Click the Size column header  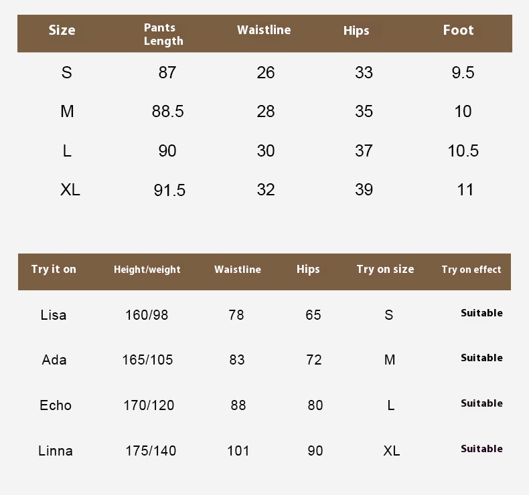[62, 30]
